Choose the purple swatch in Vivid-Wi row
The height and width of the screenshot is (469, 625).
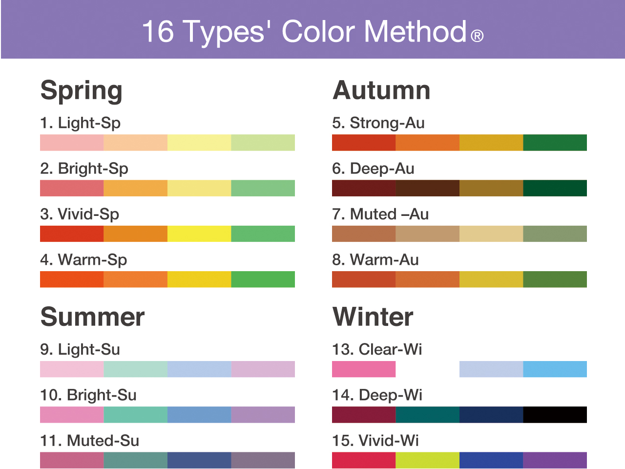click(555, 460)
